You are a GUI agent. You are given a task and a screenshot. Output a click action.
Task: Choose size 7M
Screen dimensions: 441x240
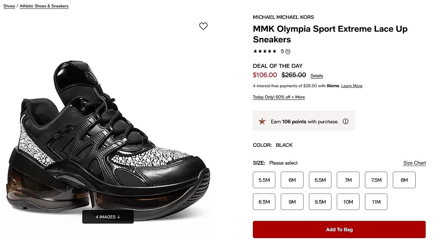click(x=348, y=180)
